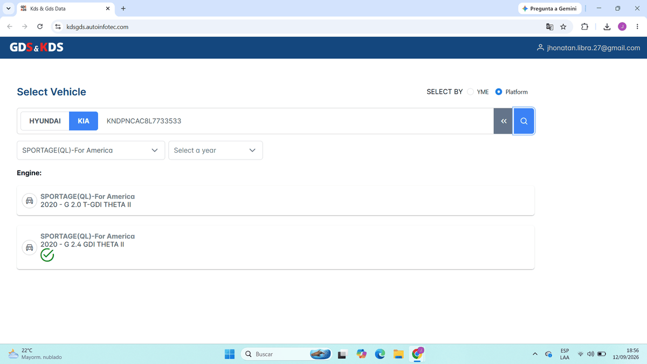The height and width of the screenshot is (364, 647).
Task: Click the car icon of 2.0 T-GDI row
Action: coord(30,201)
